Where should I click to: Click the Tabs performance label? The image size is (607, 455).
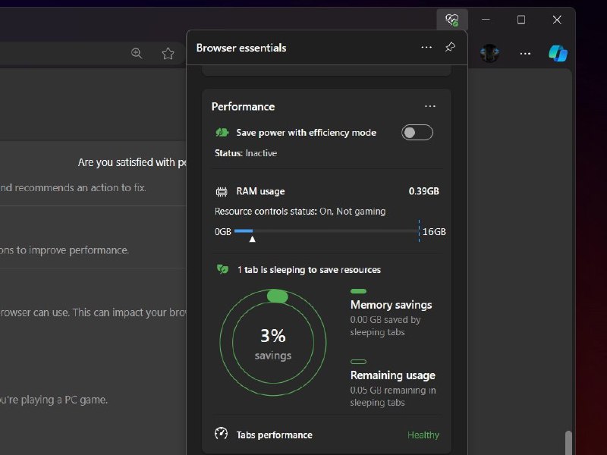click(x=274, y=435)
